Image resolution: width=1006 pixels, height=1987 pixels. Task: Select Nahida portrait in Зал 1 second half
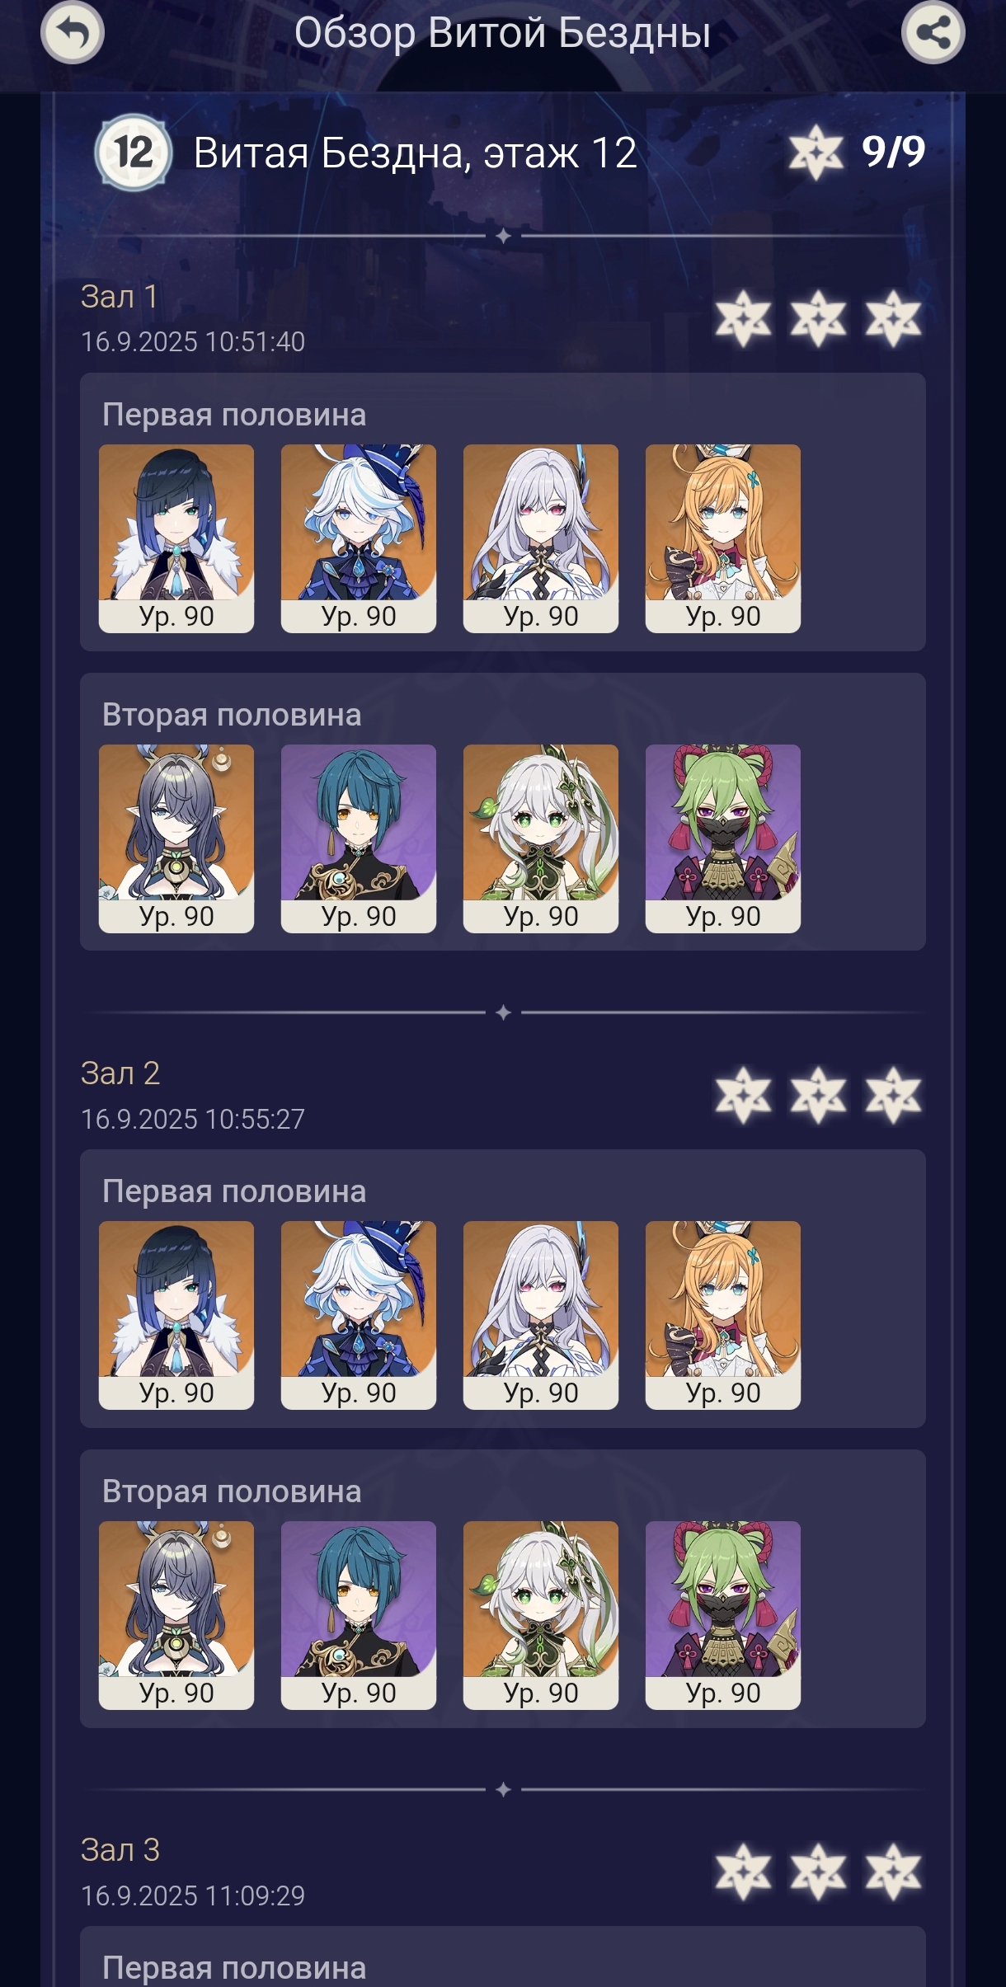click(x=541, y=838)
